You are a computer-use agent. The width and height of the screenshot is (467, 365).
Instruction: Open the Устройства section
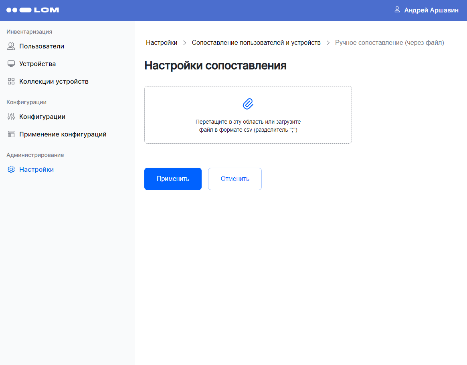click(37, 64)
